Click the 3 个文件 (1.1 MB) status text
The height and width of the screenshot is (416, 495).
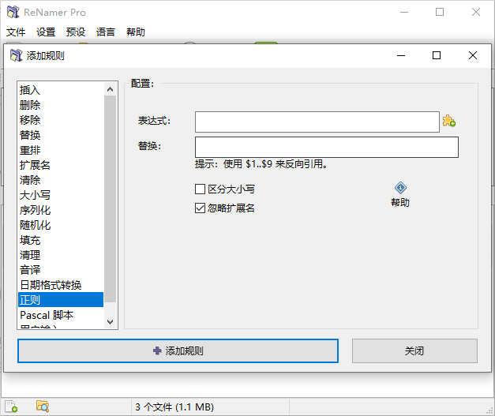pos(174,407)
